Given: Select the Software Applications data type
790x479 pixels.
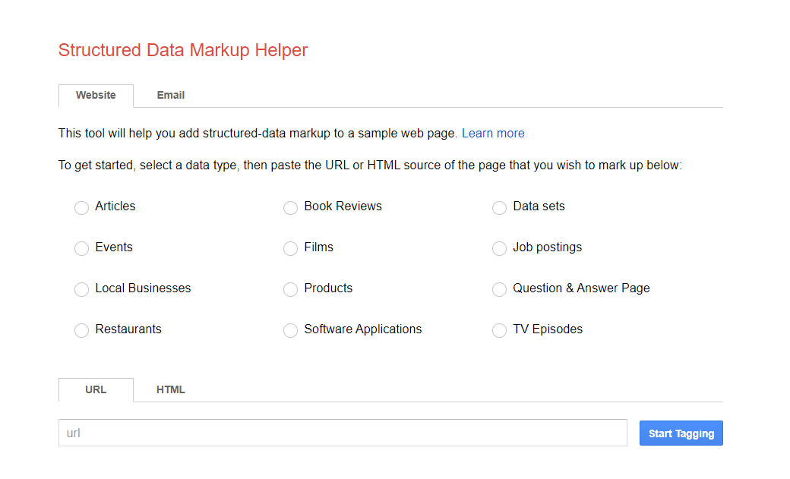Looking at the screenshot, I should (290, 330).
